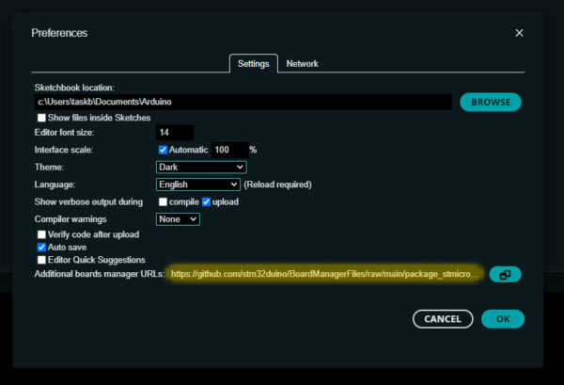Image resolution: width=564 pixels, height=385 pixels.
Task: Uncheck Automatic interface scale
Action: 163,150
